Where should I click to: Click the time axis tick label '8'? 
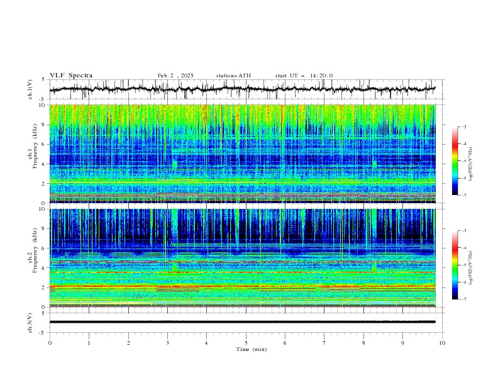tap(363, 343)
